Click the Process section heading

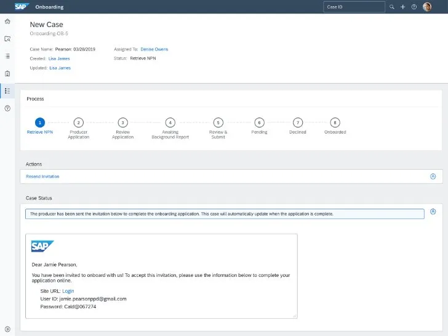click(35, 99)
